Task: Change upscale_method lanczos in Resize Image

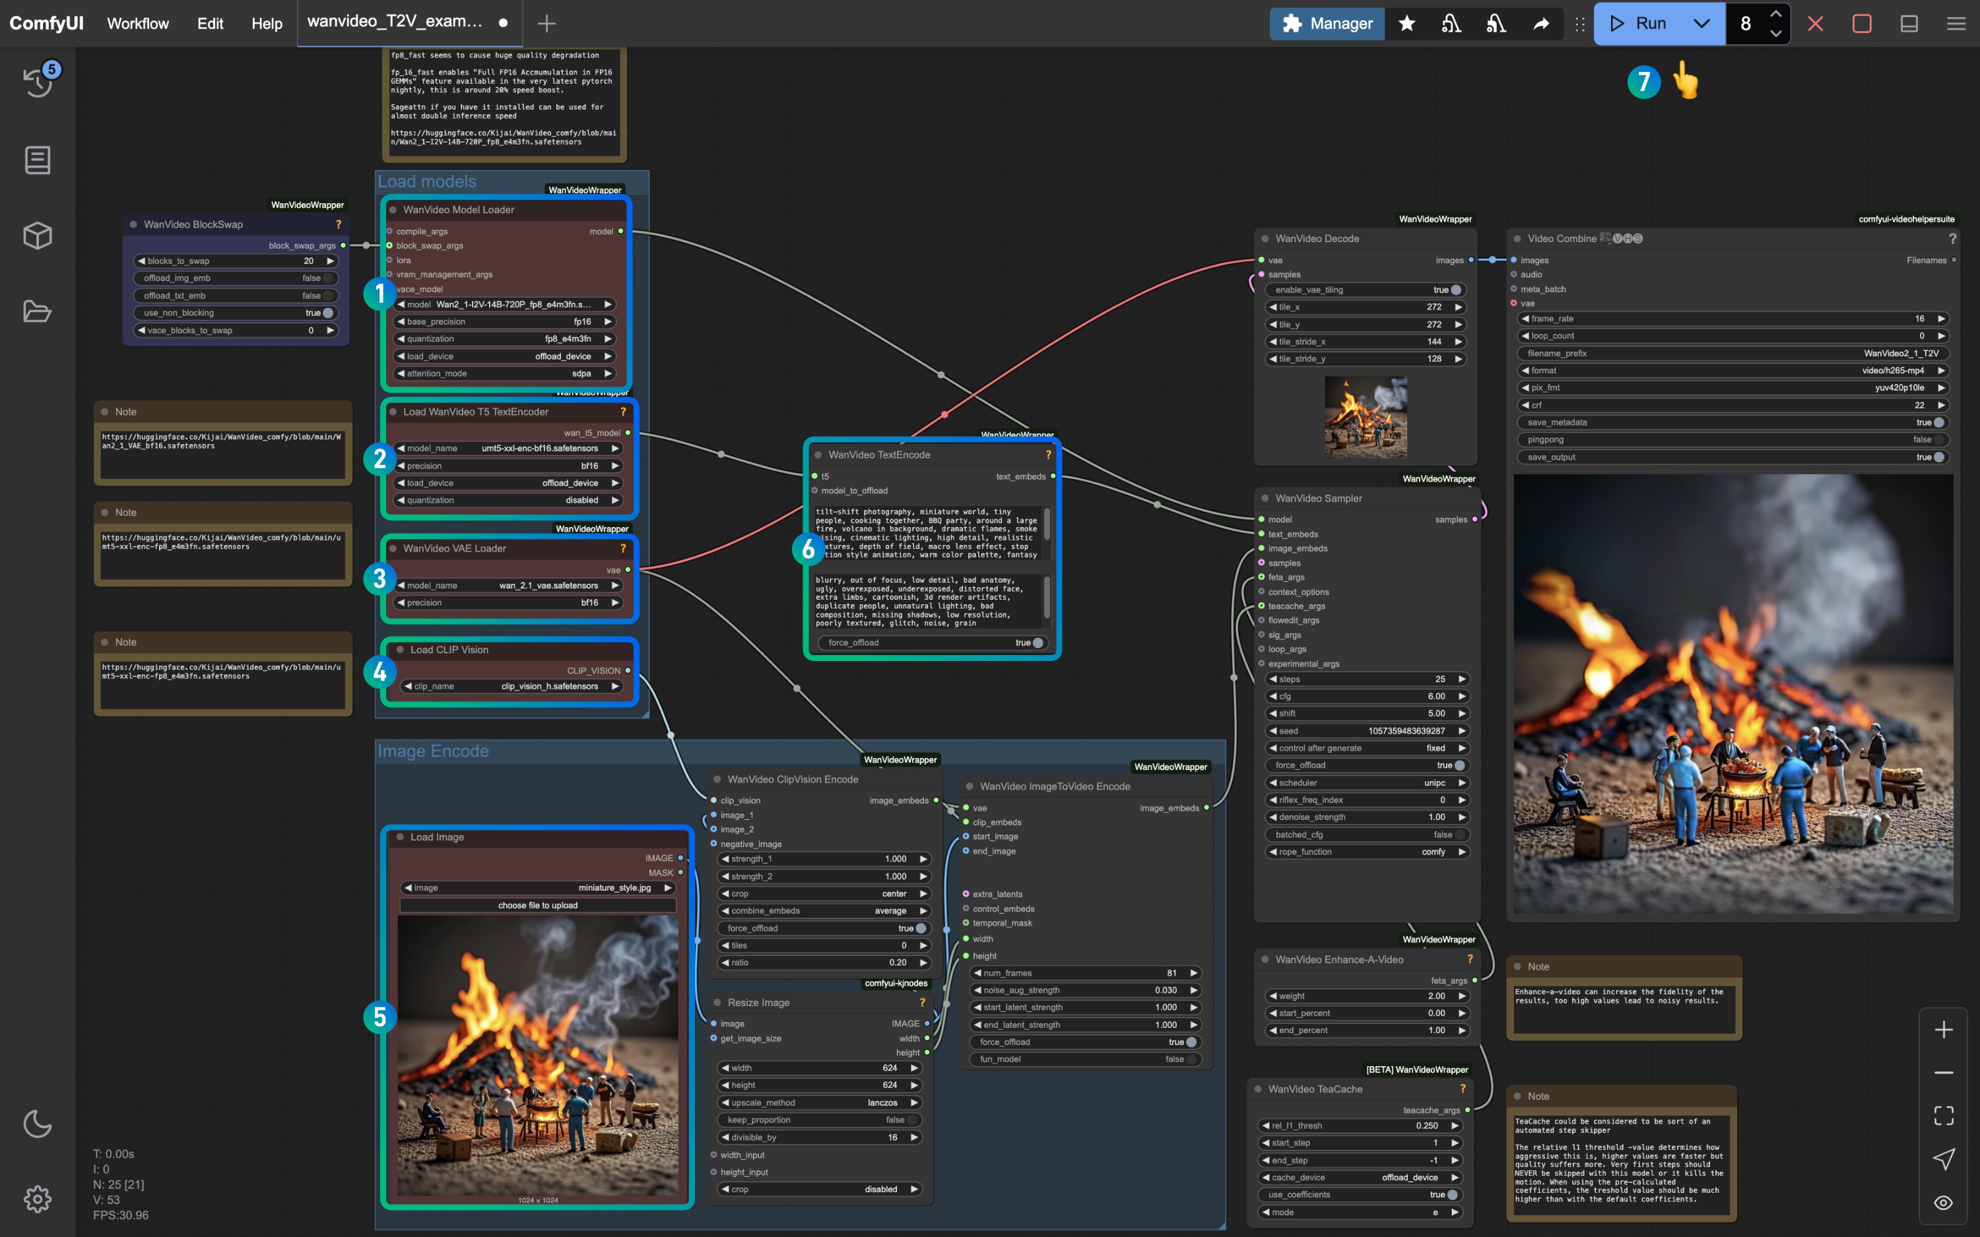Action: (820, 1103)
